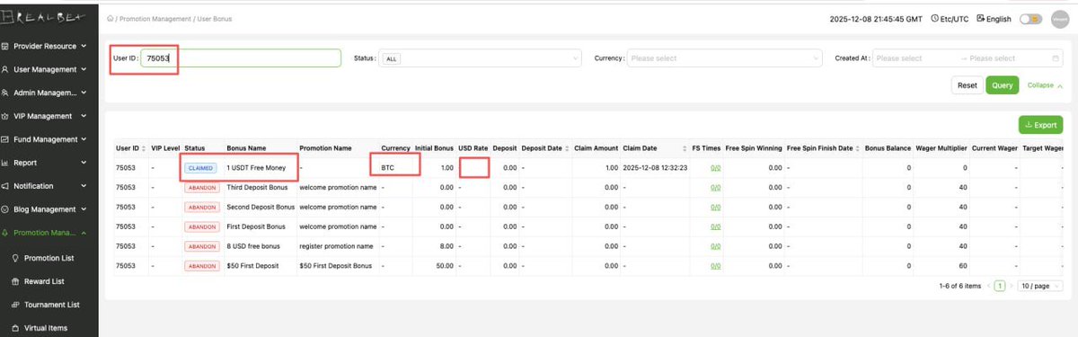Sort by the User ID column arrows
Image resolution: width=1078 pixels, height=337 pixels.
143,147
